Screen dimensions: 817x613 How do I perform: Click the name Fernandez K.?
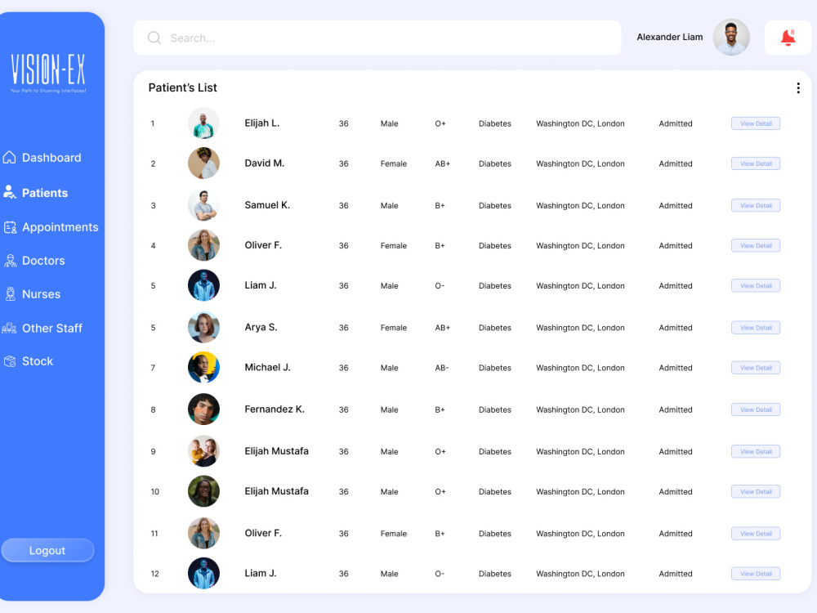(x=275, y=409)
